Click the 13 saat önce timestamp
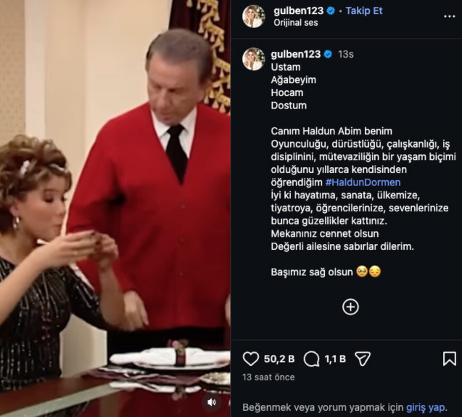 tap(268, 377)
